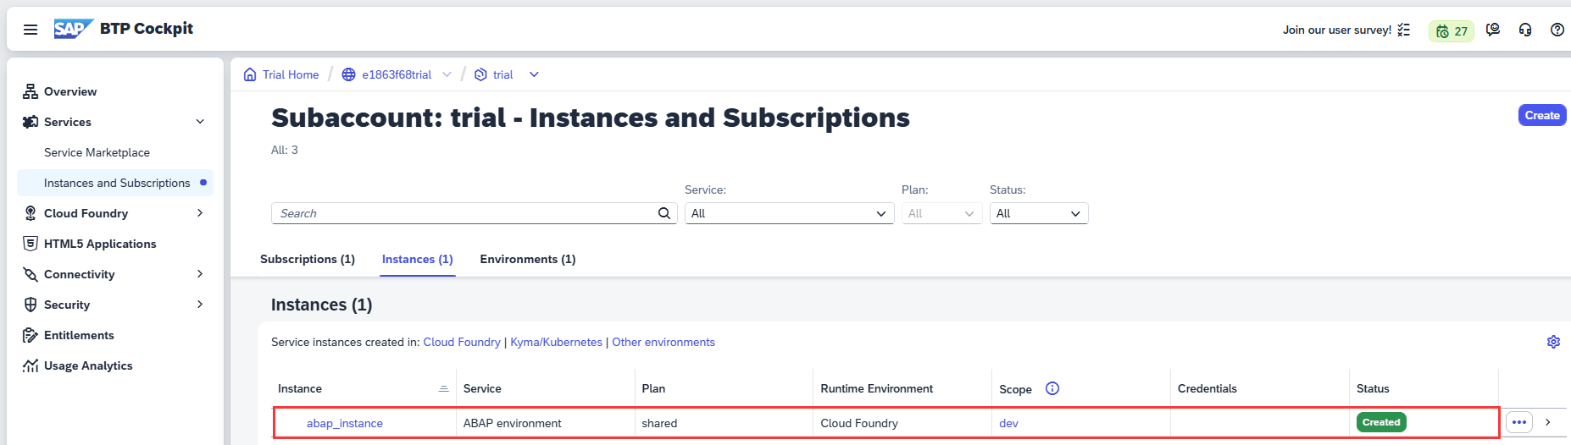The height and width of the screenshot is (445, 1571).
Task: Click the headset support icon
Action: [1525, 30]
